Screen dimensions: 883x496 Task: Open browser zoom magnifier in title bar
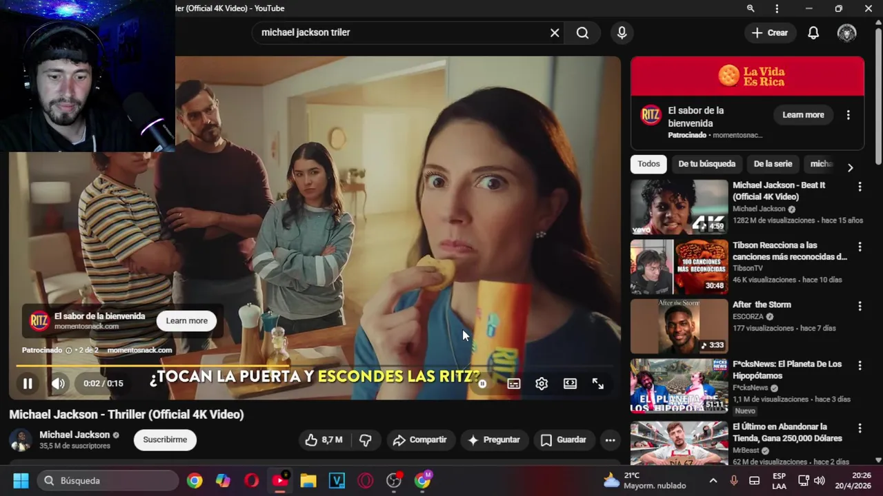(751, 8)
